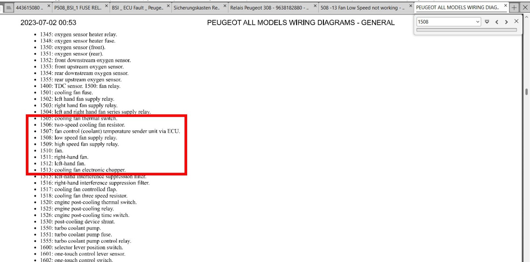Click '1509: high speed fan supply relay.'

(x=79, y=144)
